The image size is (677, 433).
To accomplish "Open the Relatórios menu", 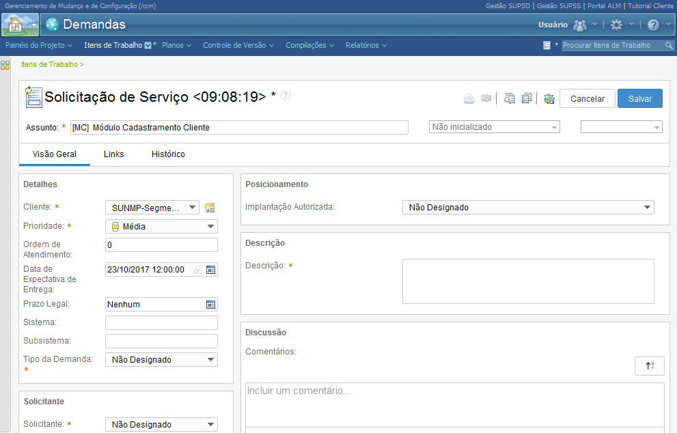I will 365,45.
